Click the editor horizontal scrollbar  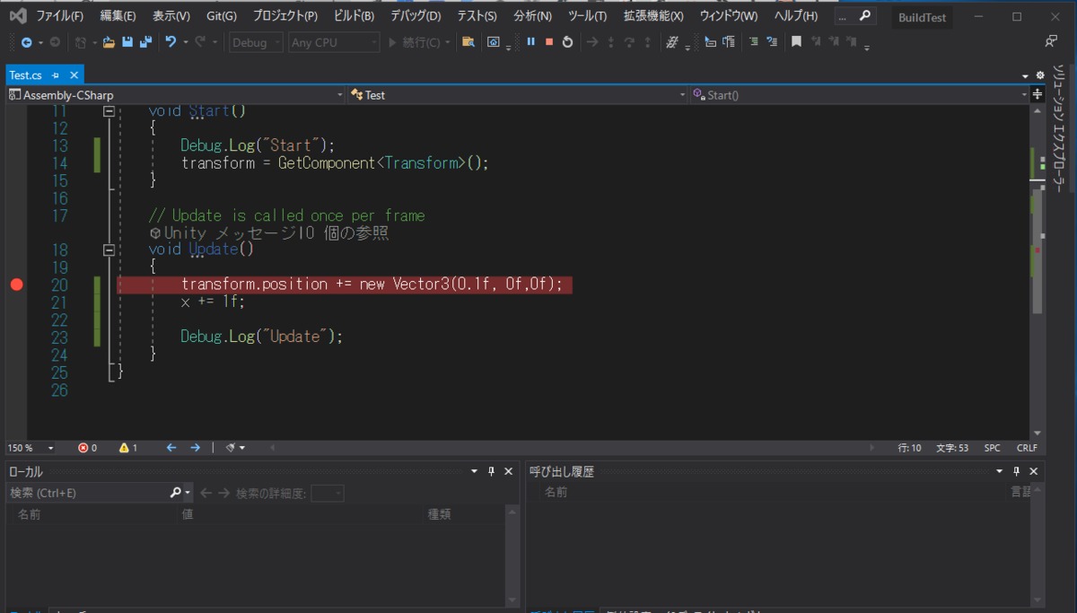click(571, 447)
